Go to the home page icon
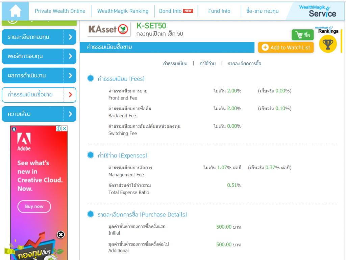 [15, 11]
